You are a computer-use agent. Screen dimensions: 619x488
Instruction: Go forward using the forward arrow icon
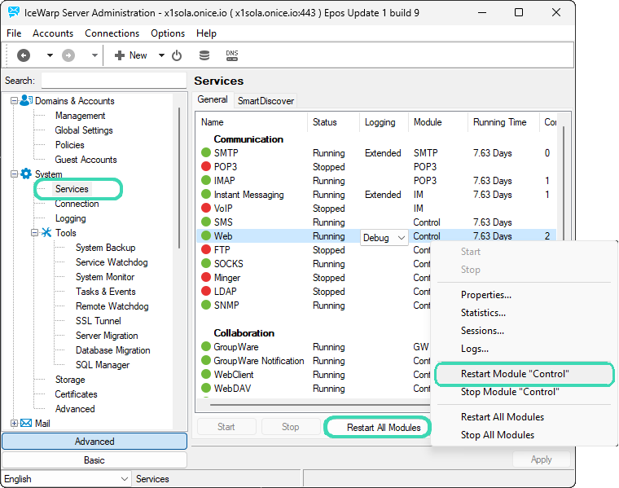click(x=68, y=55)
